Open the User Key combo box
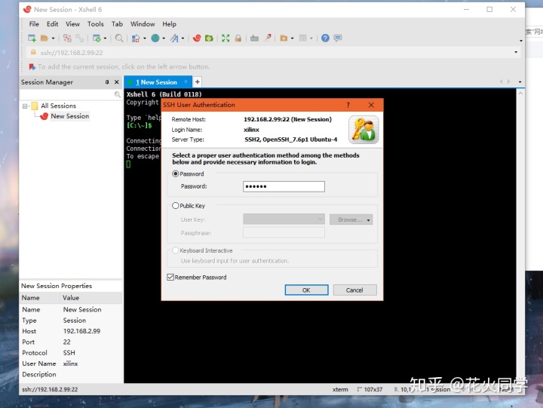 point(284,219)
